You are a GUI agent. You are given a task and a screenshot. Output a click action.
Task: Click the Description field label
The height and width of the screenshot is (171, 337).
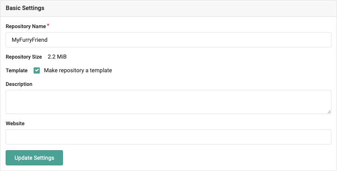19,84
